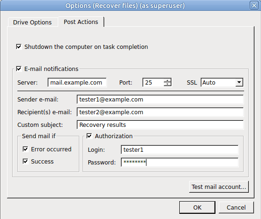The image size is (261, 219).
Task: Decrease port number with down arrow
Action: coord(167,84)
